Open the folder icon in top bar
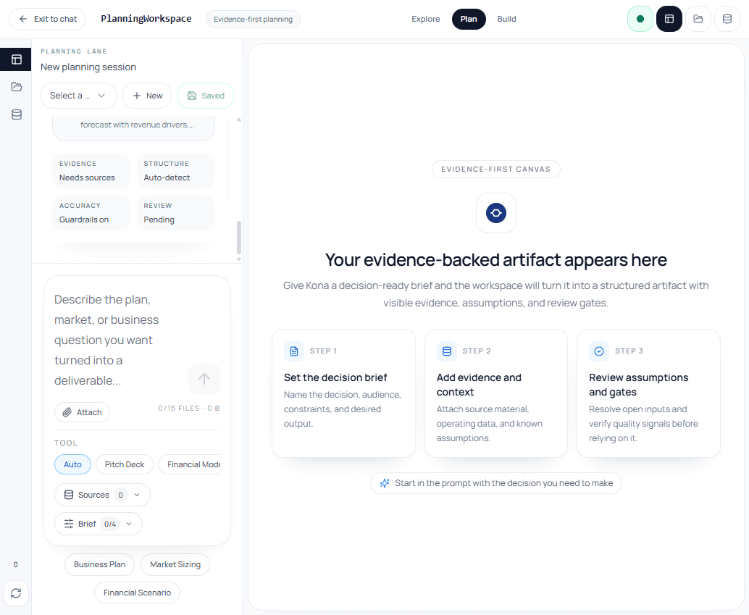This screenshot has height=615, width=749. 698,19
